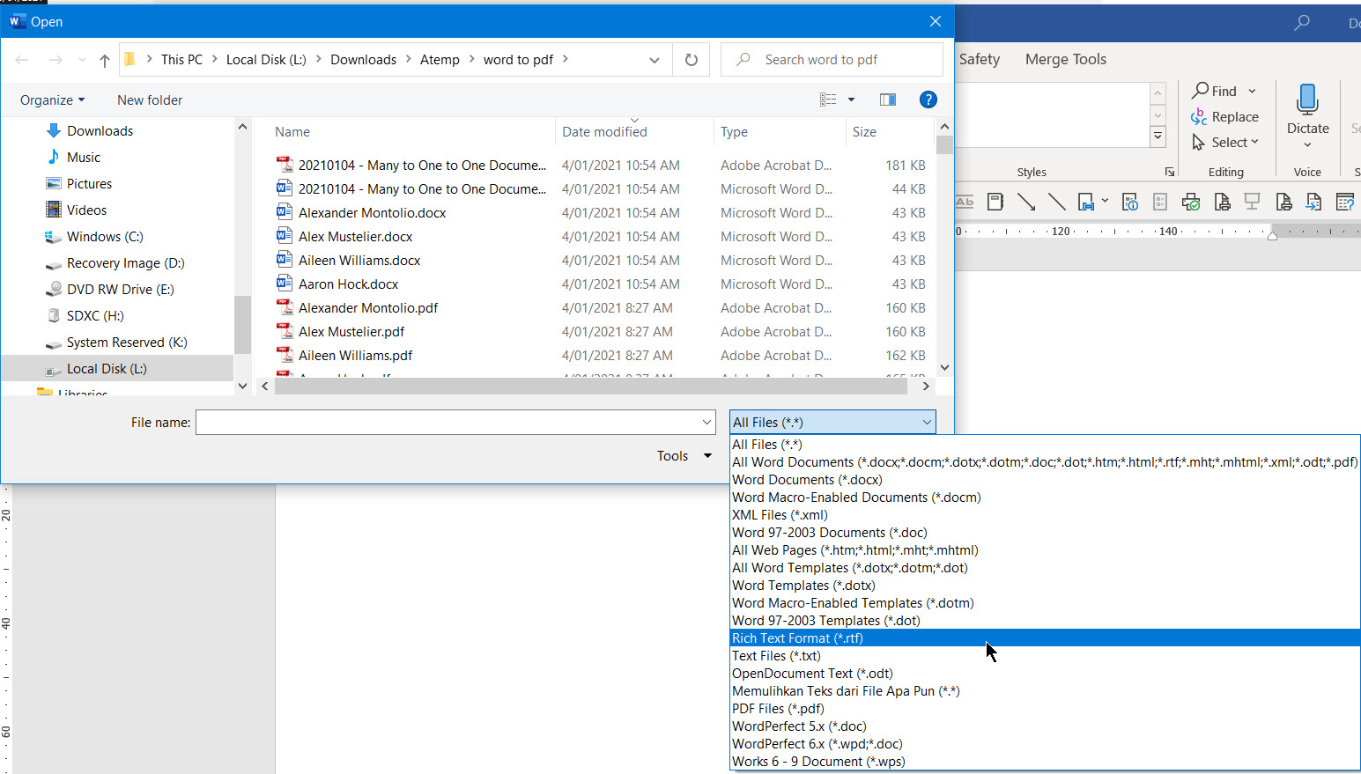Click the Word search magnifier in title bar
1361x774 pixels.
pos(1302,23)
